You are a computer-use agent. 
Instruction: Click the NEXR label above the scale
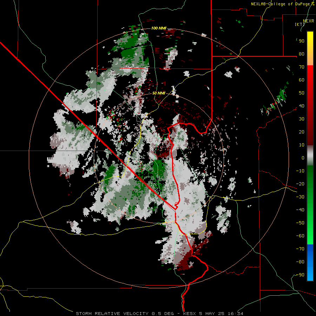click(309, 21)
